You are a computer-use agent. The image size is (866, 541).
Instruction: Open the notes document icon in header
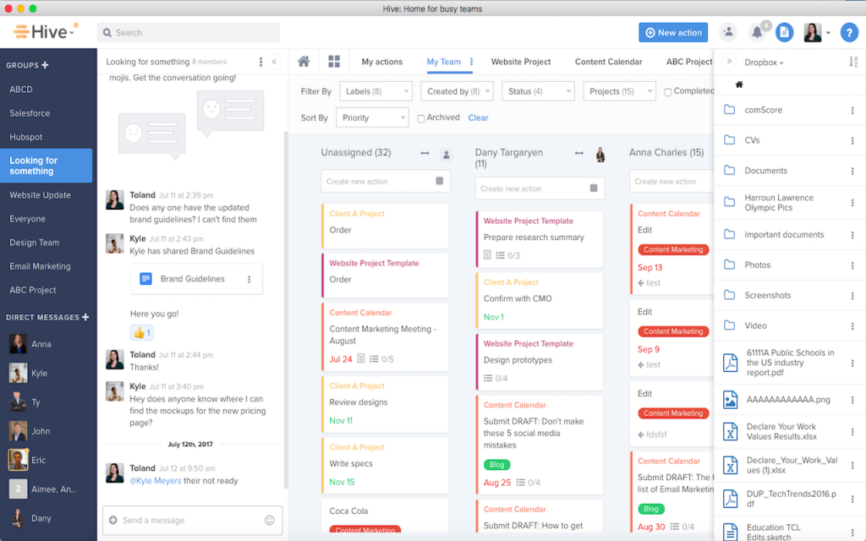click(x=784, y=33)
